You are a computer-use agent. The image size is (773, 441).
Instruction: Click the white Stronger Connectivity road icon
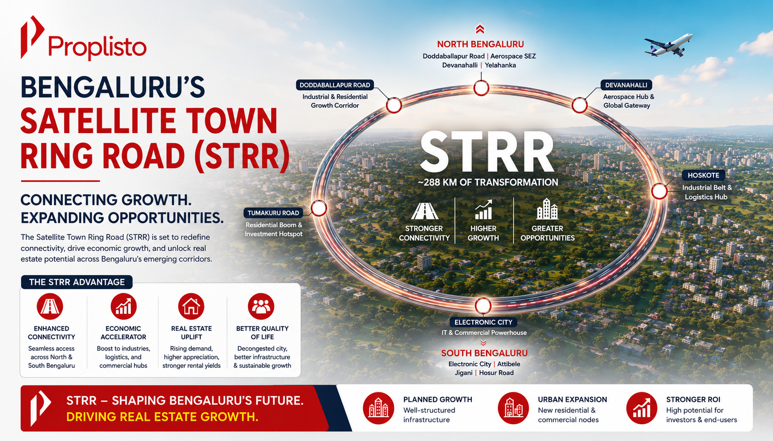point(424,211)
